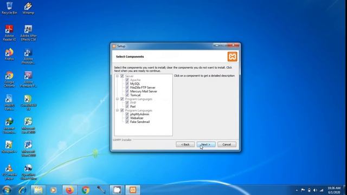
Task: Open the Recycle Bin desktop icon
Action: (9, 8)
